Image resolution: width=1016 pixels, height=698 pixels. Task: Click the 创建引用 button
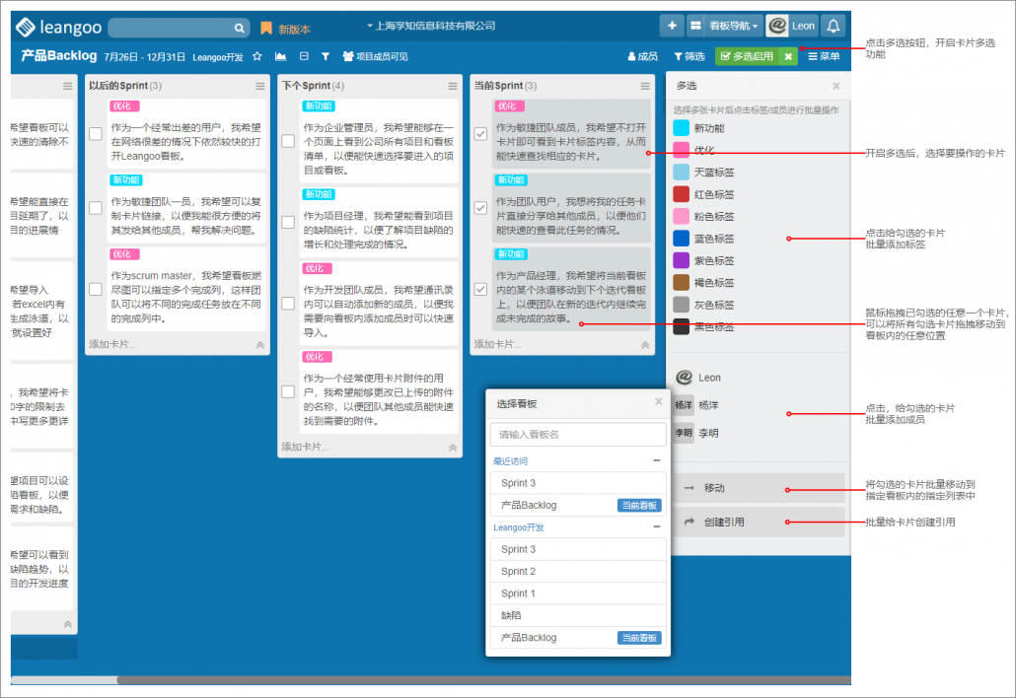coord(758,522)
